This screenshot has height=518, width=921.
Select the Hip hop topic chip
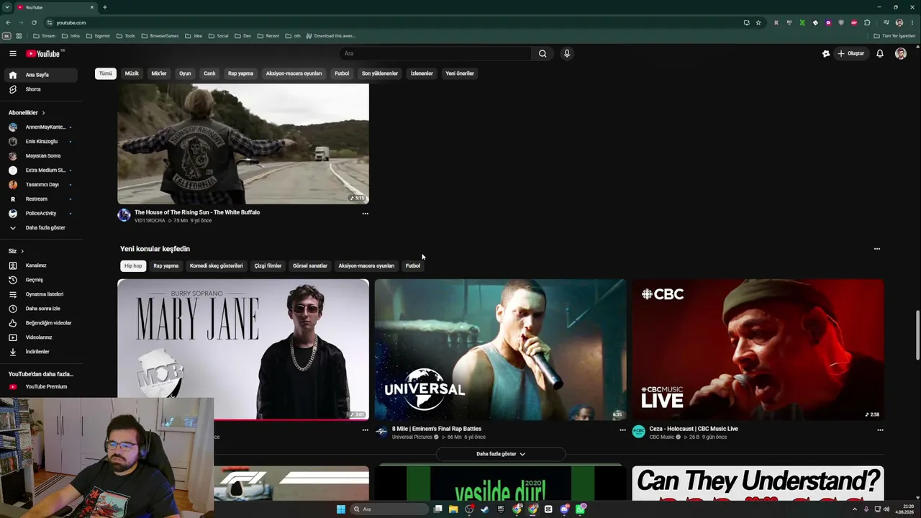[133, 266]
